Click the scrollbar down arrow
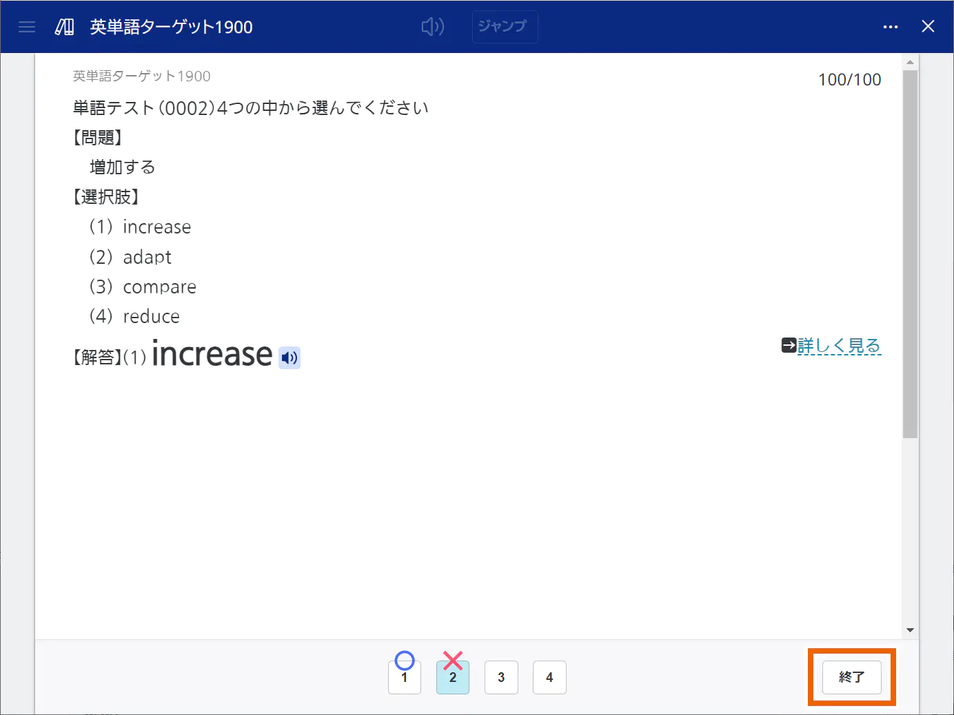 pyautogui.click(x=910, y=630)
